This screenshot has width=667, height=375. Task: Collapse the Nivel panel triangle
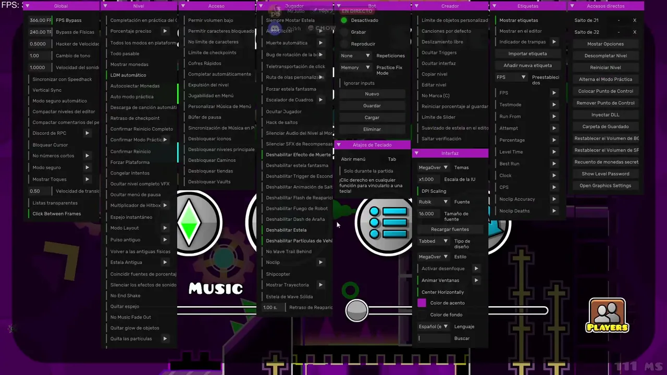click(105, 6)
